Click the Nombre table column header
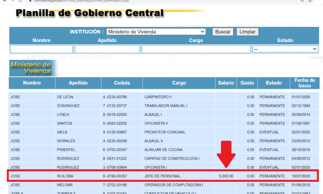This screenshot has height=194, width=323. (32, 83)
